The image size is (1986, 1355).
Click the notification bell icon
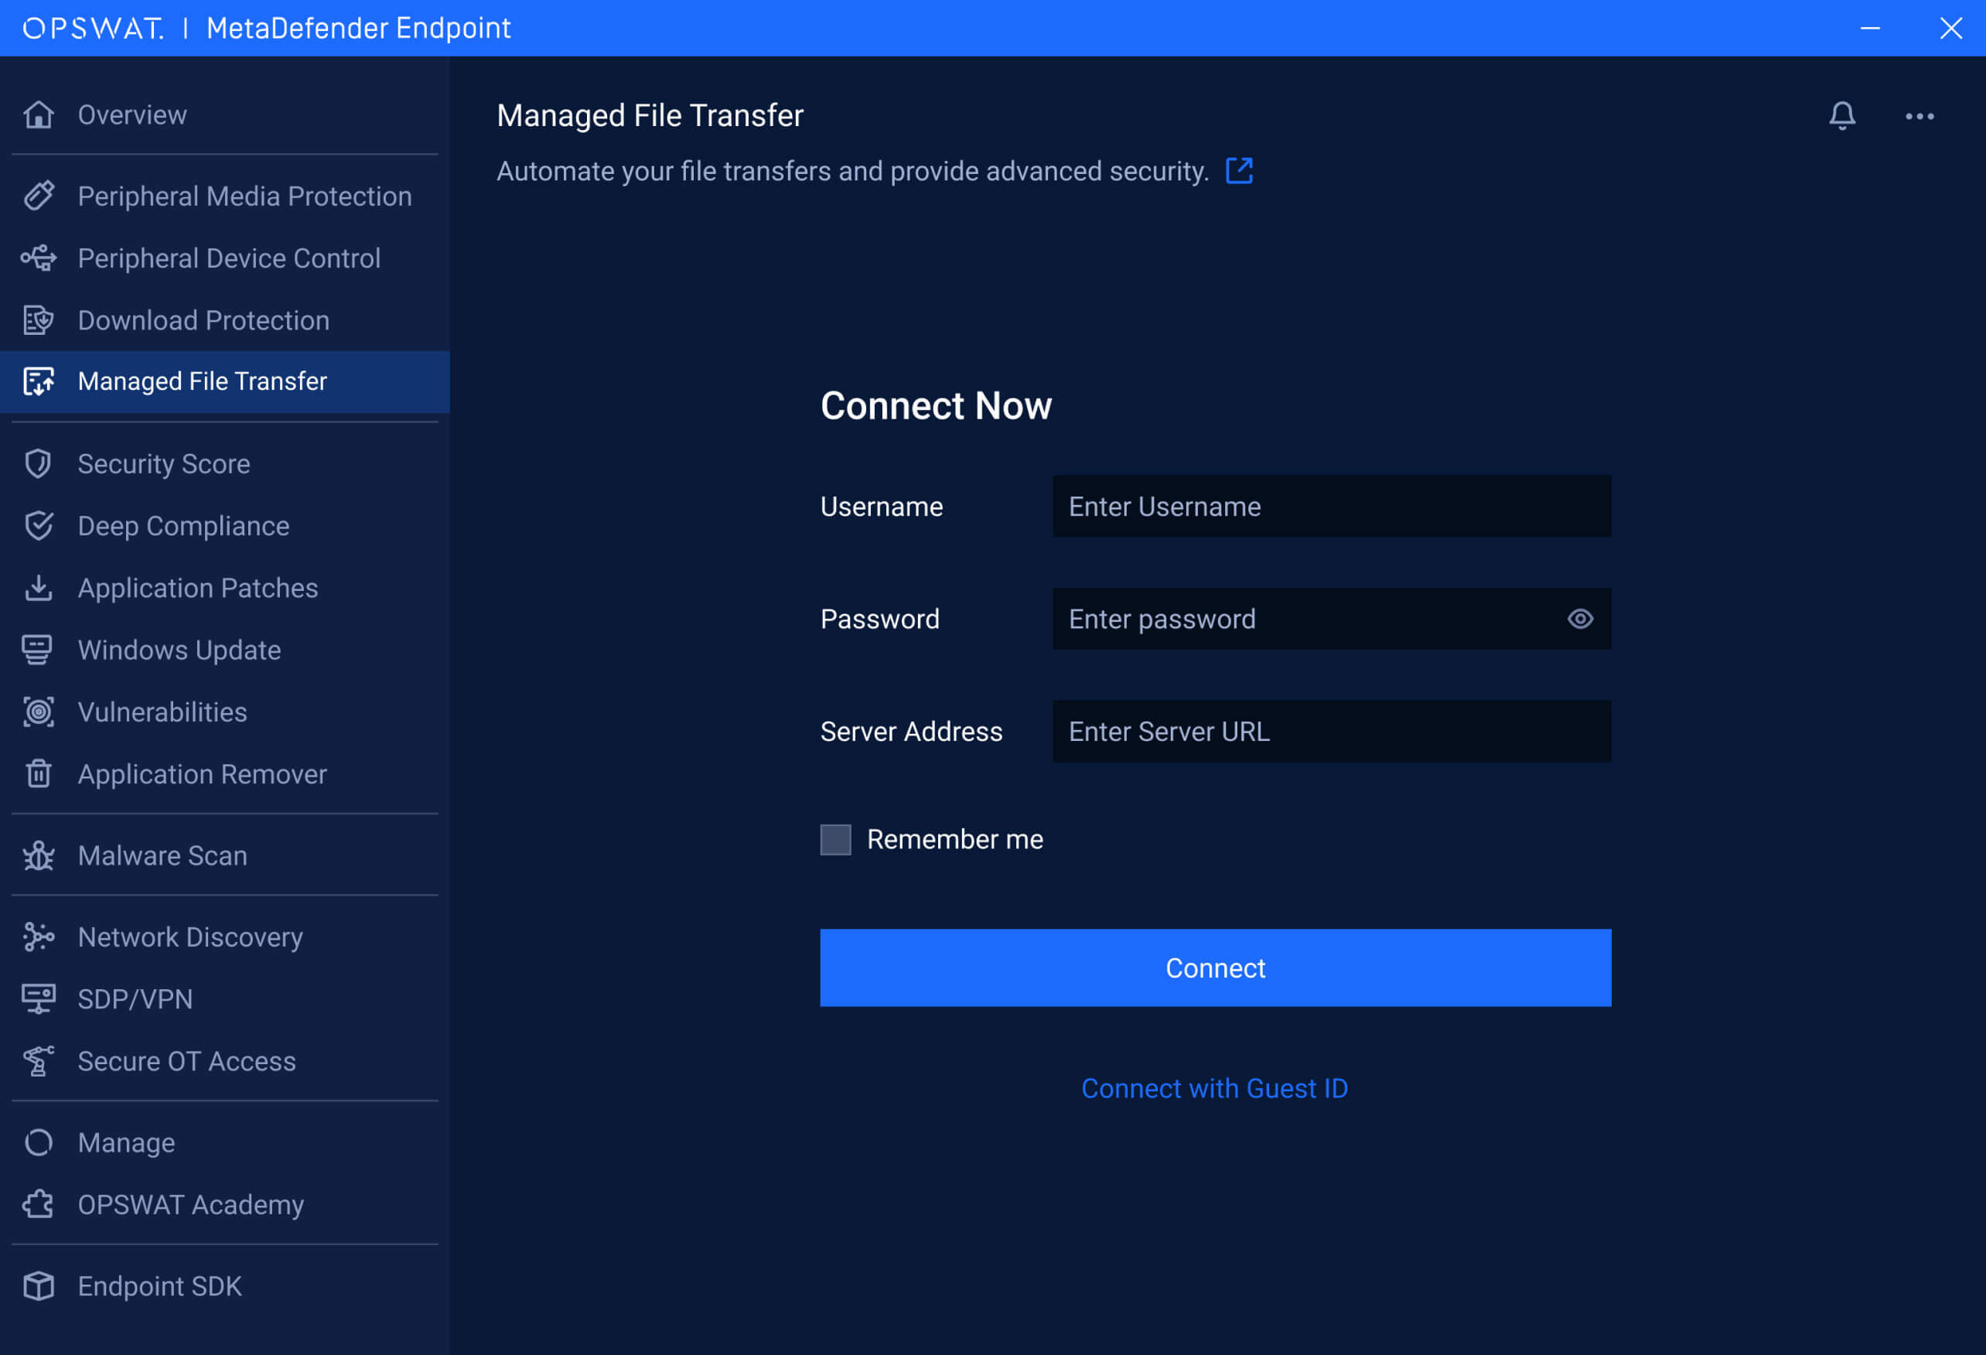click(1841, 115)
